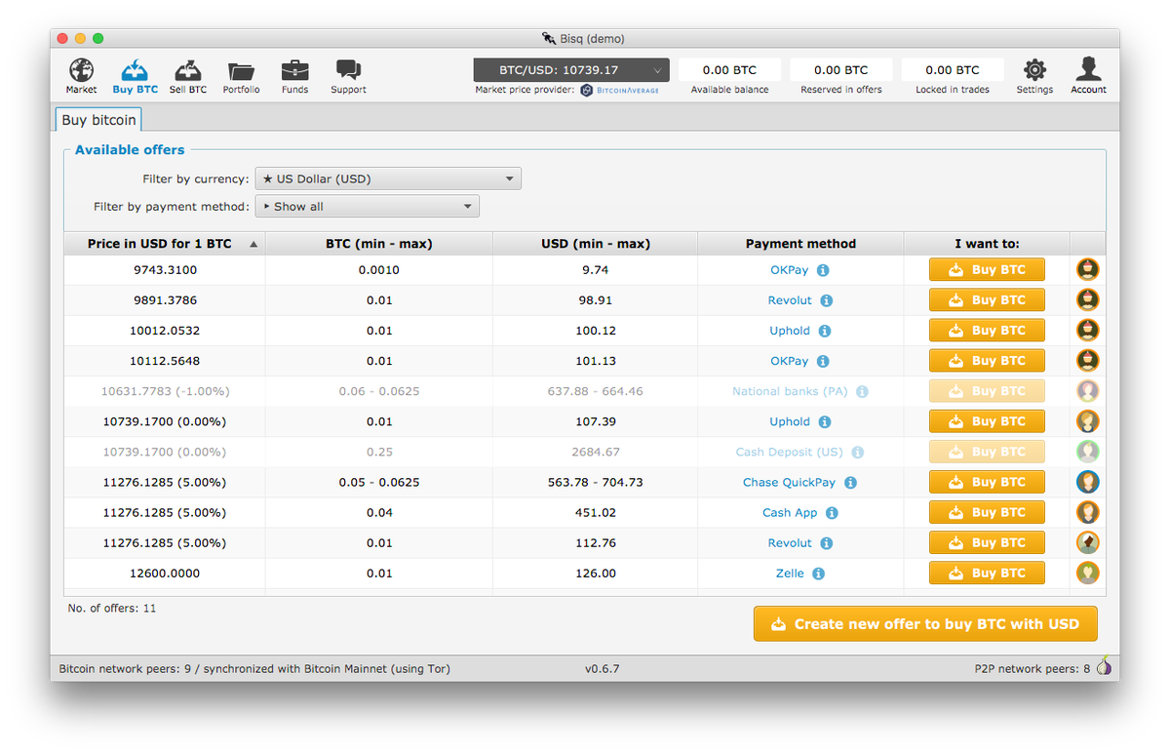Open the Account person icon
This screenshot has height=753, width=1170.
coord(1088,69)
